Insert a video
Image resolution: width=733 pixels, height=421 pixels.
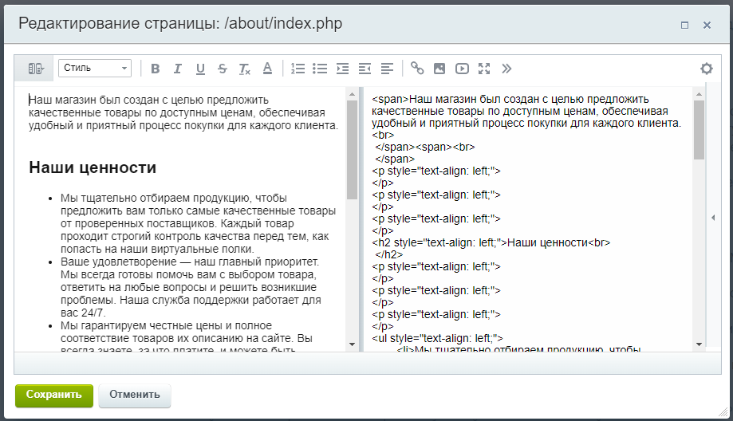pos(462,69)
